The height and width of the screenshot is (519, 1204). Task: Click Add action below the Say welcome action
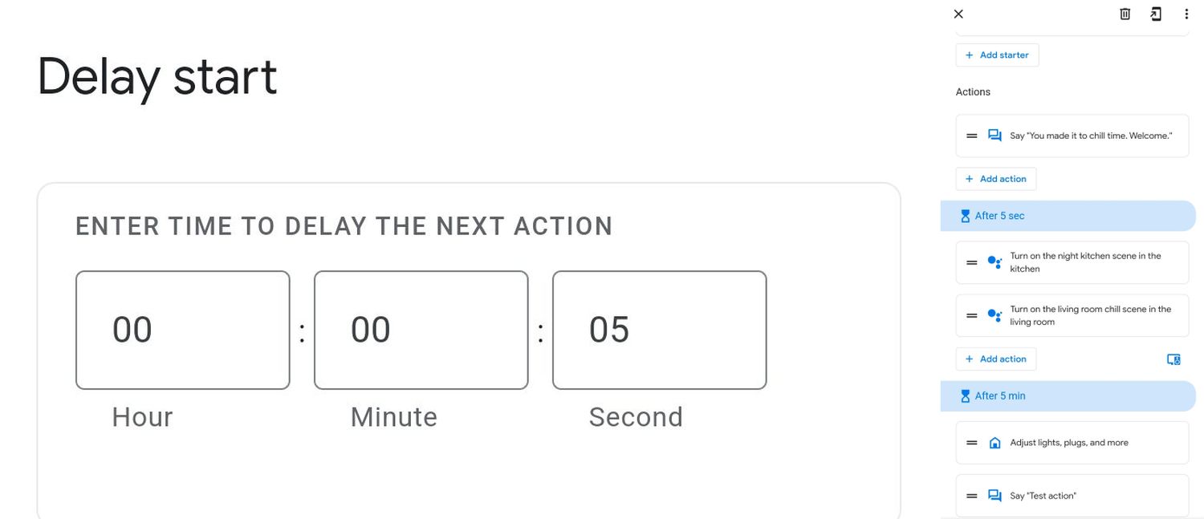coord(996,179)
